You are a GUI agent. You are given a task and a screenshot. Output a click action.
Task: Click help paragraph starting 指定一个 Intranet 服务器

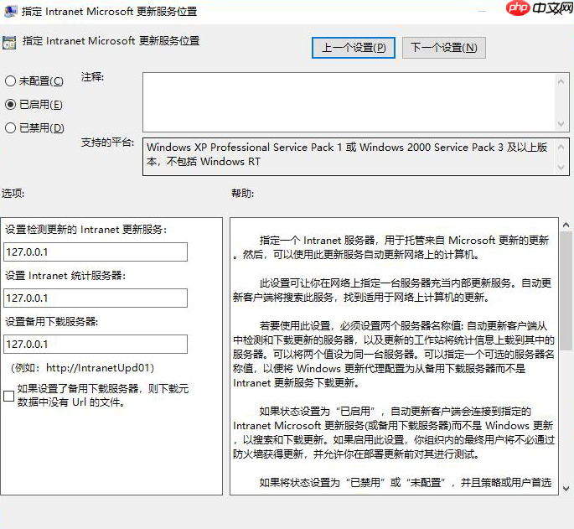391,247
